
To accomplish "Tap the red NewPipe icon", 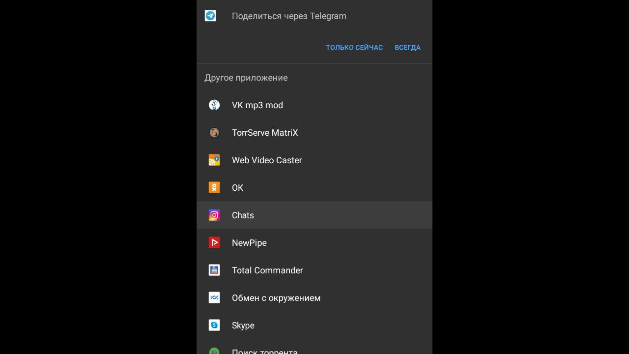I will (214, 242).
